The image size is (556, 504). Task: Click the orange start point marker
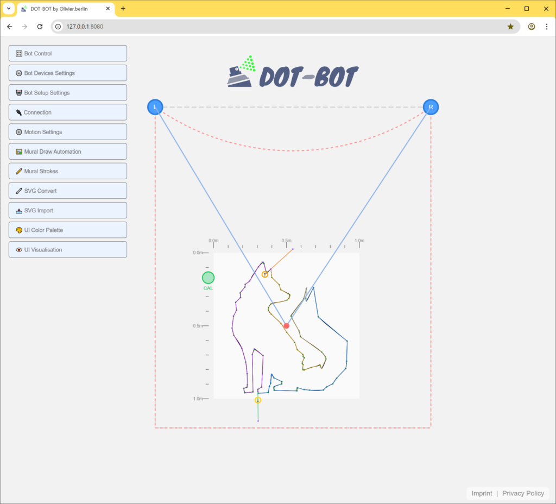coord(265,274)
